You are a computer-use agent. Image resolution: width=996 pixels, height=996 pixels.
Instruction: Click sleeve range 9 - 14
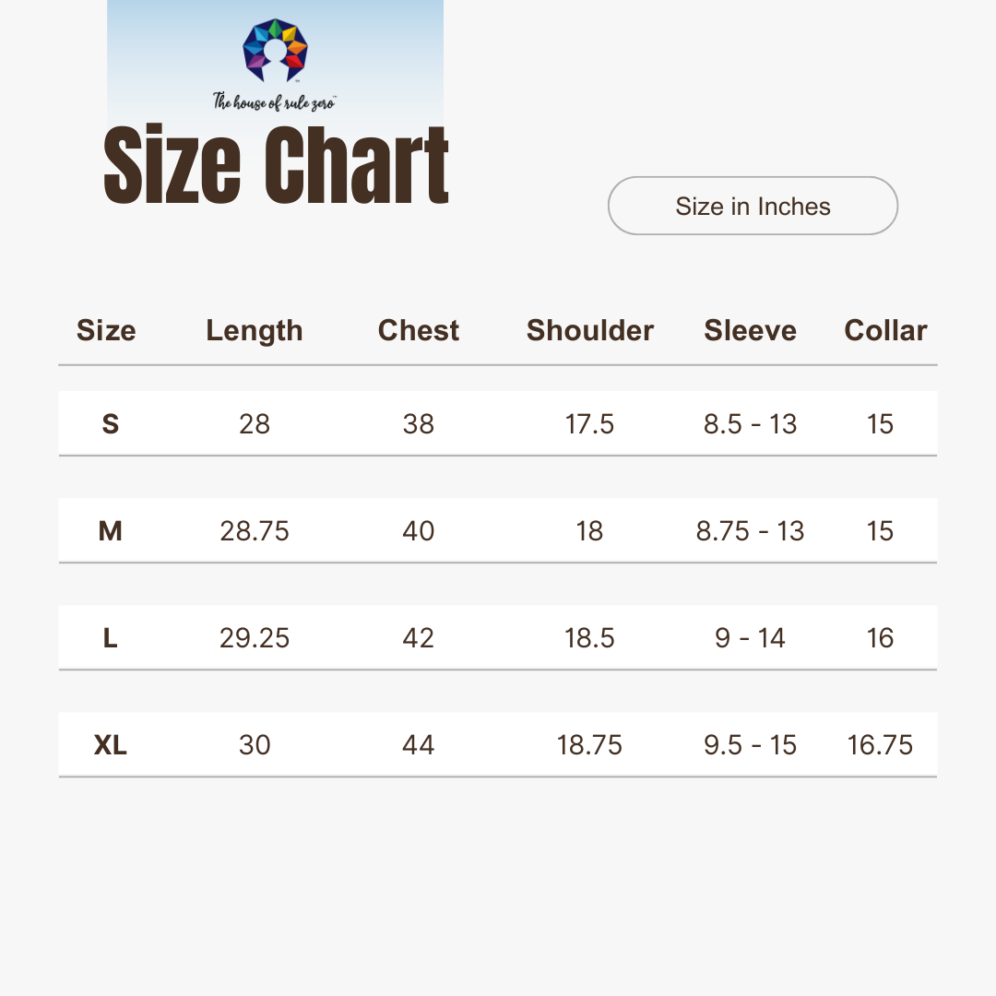coord(750,638)
